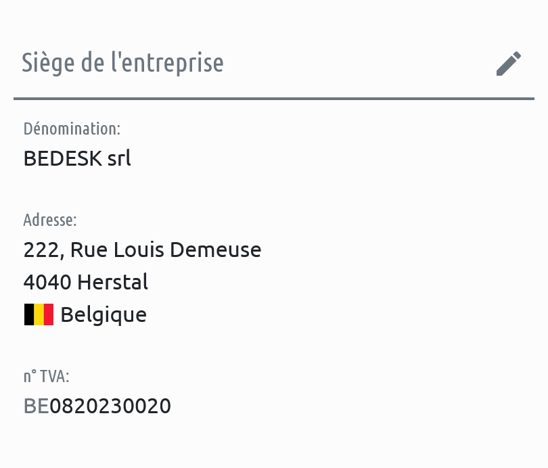
Task: Click the "Siège de l'entreprise" heading
Action: (122, 63)
